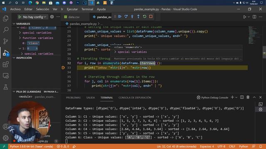Image resolution: width=266 pixels, height=149 pixels.
Task: Select Python 3.8.8 interpreter in status bar
Action: [32, 147]
